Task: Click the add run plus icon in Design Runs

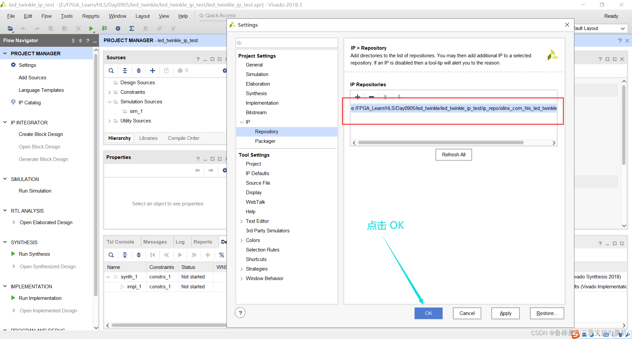Action: tap(208, 255)
